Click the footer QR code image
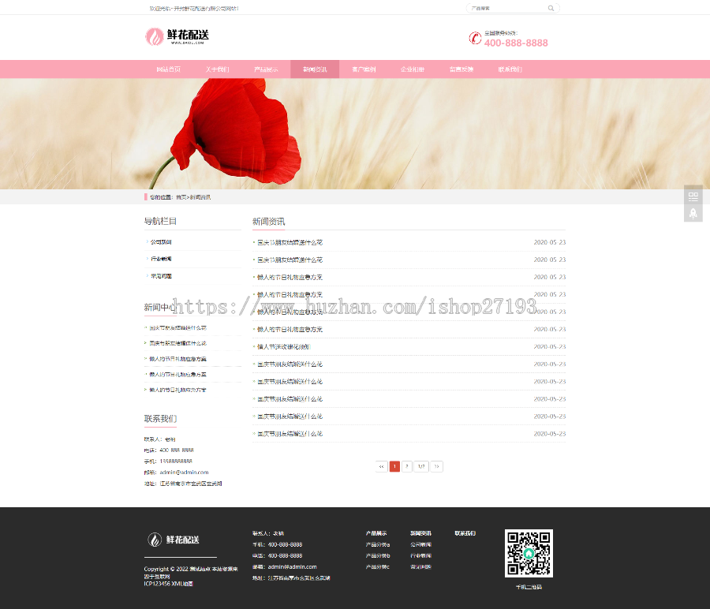The image size is (710, 609). point(529,553)
